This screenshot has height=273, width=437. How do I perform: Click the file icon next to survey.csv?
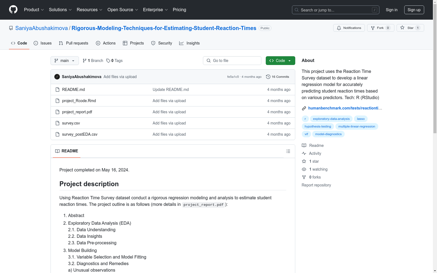tap(57, 123)
